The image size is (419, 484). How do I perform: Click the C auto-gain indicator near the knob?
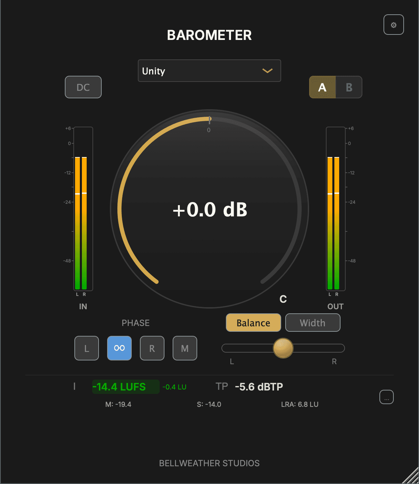(283, 299)
